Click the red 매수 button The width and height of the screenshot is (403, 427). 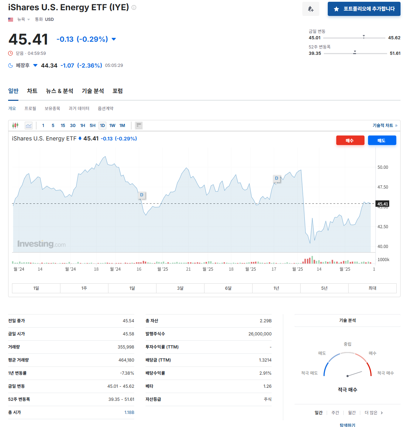click(x=350, y=140)
